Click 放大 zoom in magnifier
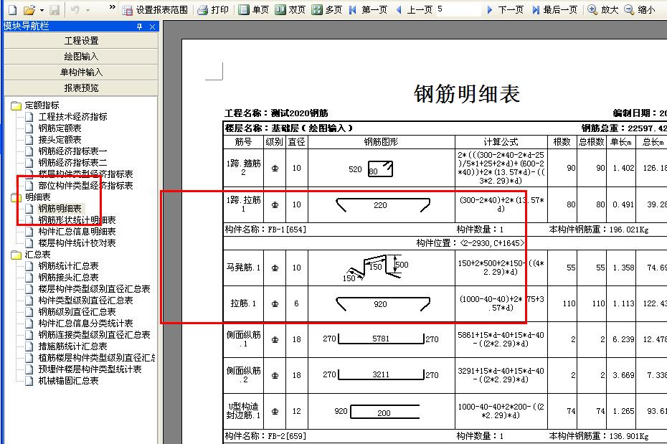This screenshot has height=444, width=667. [x=602, y=9]
